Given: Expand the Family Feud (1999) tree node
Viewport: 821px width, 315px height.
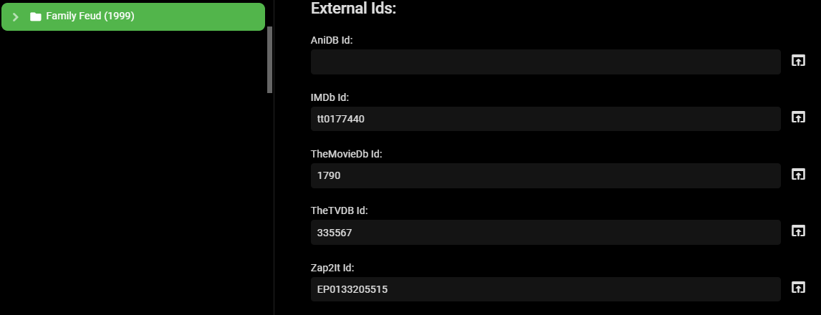Looking at the screenshot, I should point(16,16).
